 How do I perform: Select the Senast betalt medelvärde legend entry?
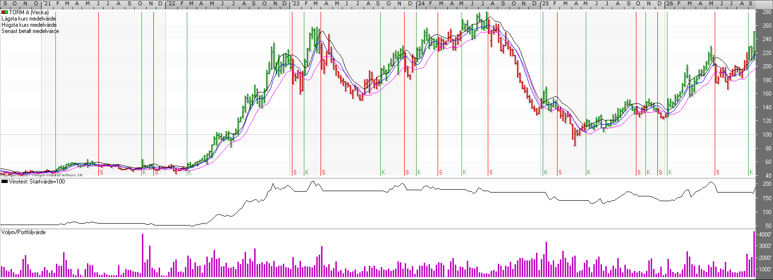click(x=31, y=31)
